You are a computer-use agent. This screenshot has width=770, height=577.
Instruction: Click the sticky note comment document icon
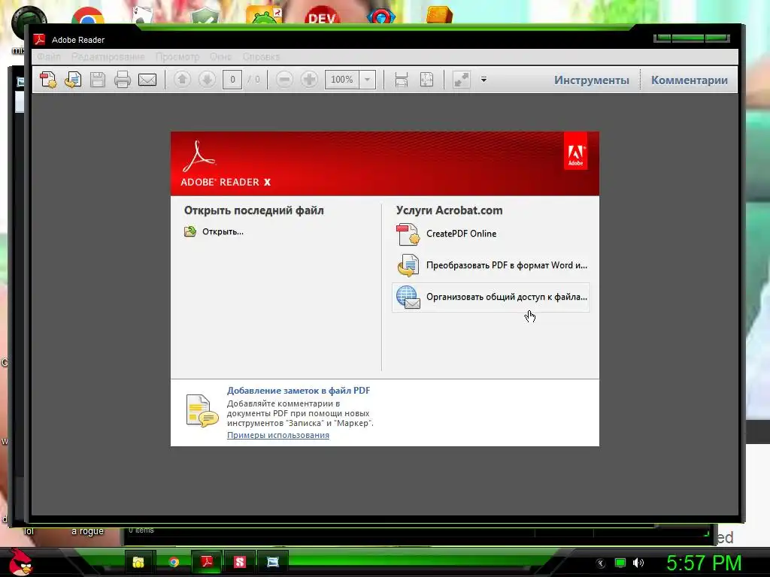point(202,411)
